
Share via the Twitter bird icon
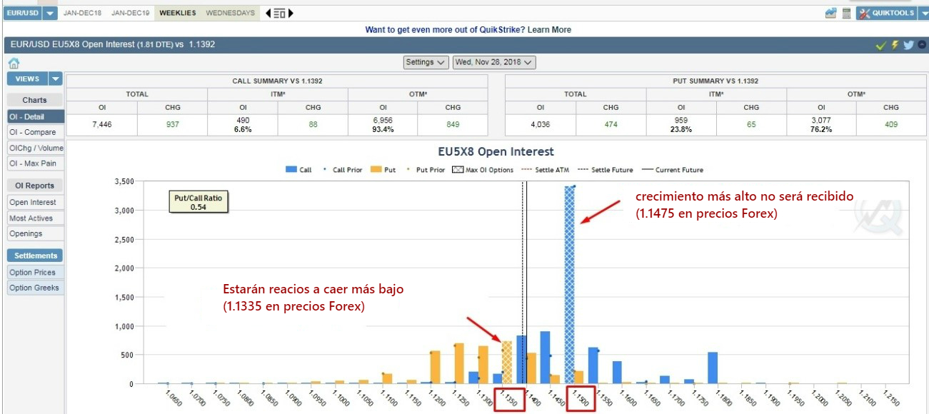(908, 45)
